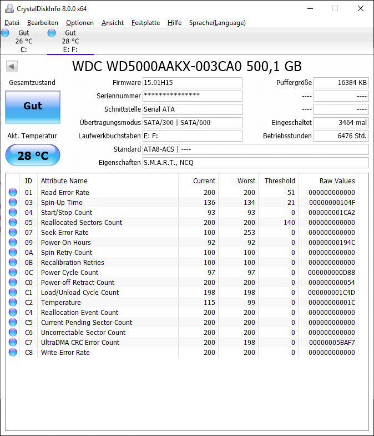Click status orb of Power-On Hours row

[x=13, y=242]
